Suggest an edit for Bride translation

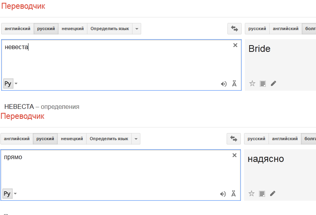pyautogui.click(x=273, y=84)
